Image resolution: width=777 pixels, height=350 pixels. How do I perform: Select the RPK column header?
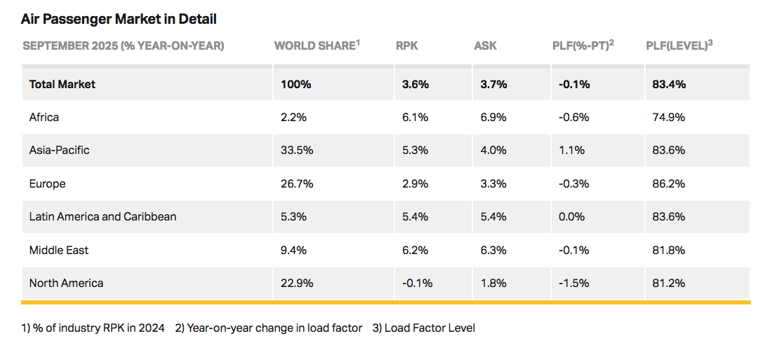pos(407,45)
